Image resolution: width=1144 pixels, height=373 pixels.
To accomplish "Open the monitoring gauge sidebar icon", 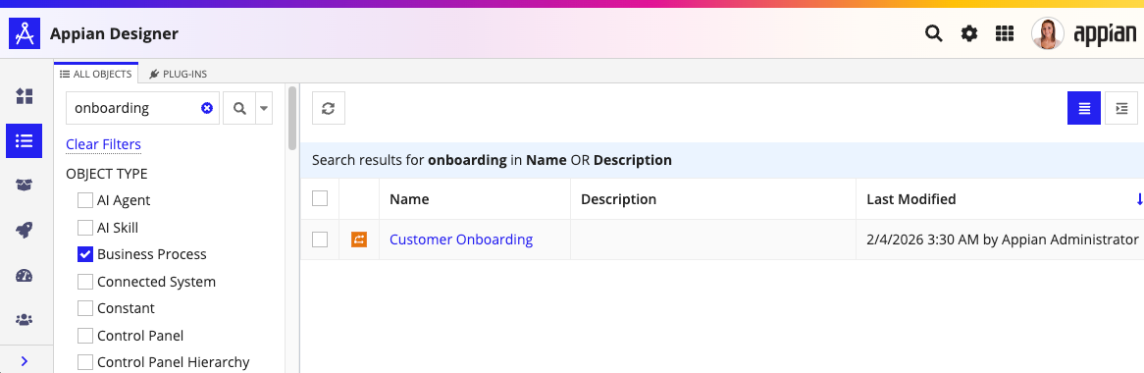I will pos(25,275).
